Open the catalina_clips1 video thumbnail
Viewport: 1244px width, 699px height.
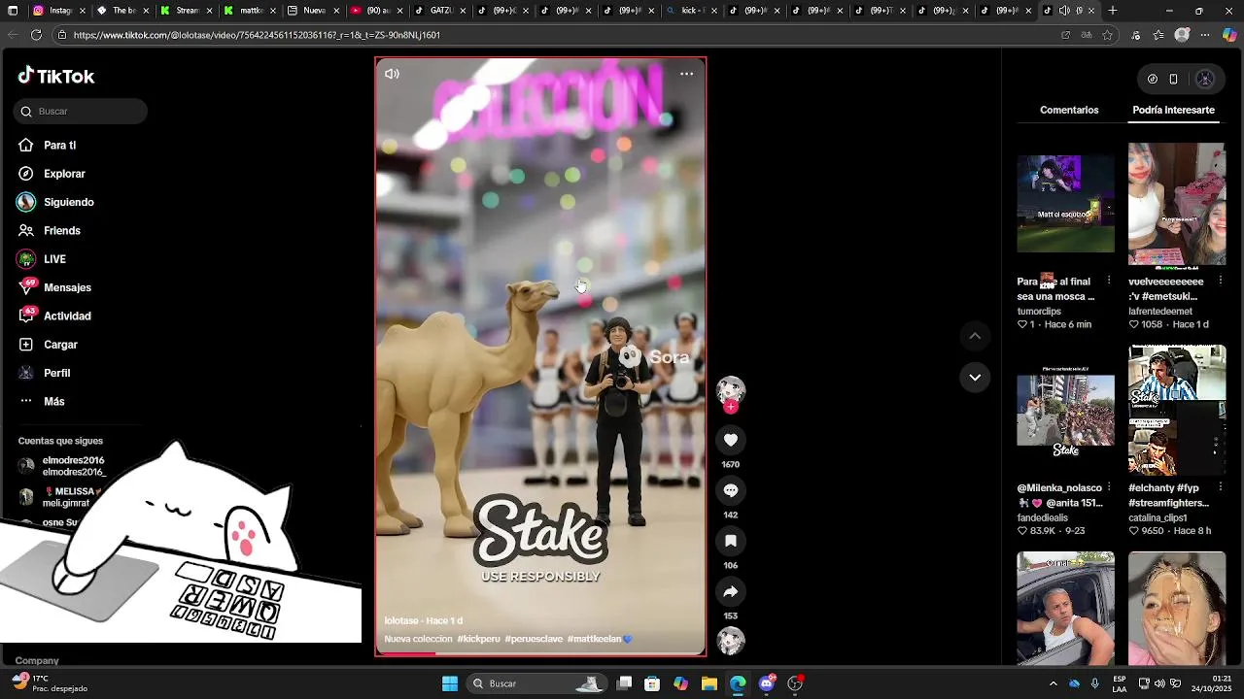tap(1177, 410)
